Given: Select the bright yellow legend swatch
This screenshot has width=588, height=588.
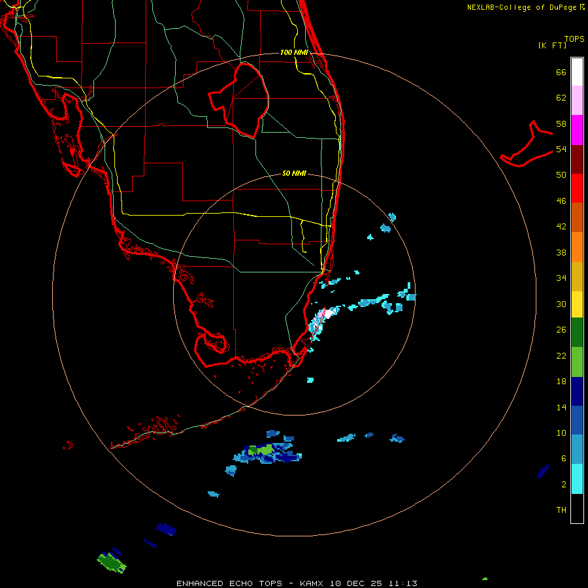Looking at the screenshot, I should click(x=577, y=304).
